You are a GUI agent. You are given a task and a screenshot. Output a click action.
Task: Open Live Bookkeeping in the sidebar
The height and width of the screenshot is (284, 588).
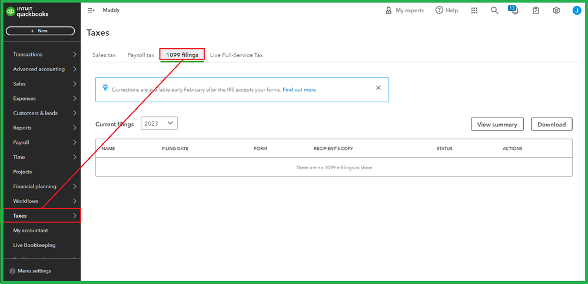pos(34,245)
